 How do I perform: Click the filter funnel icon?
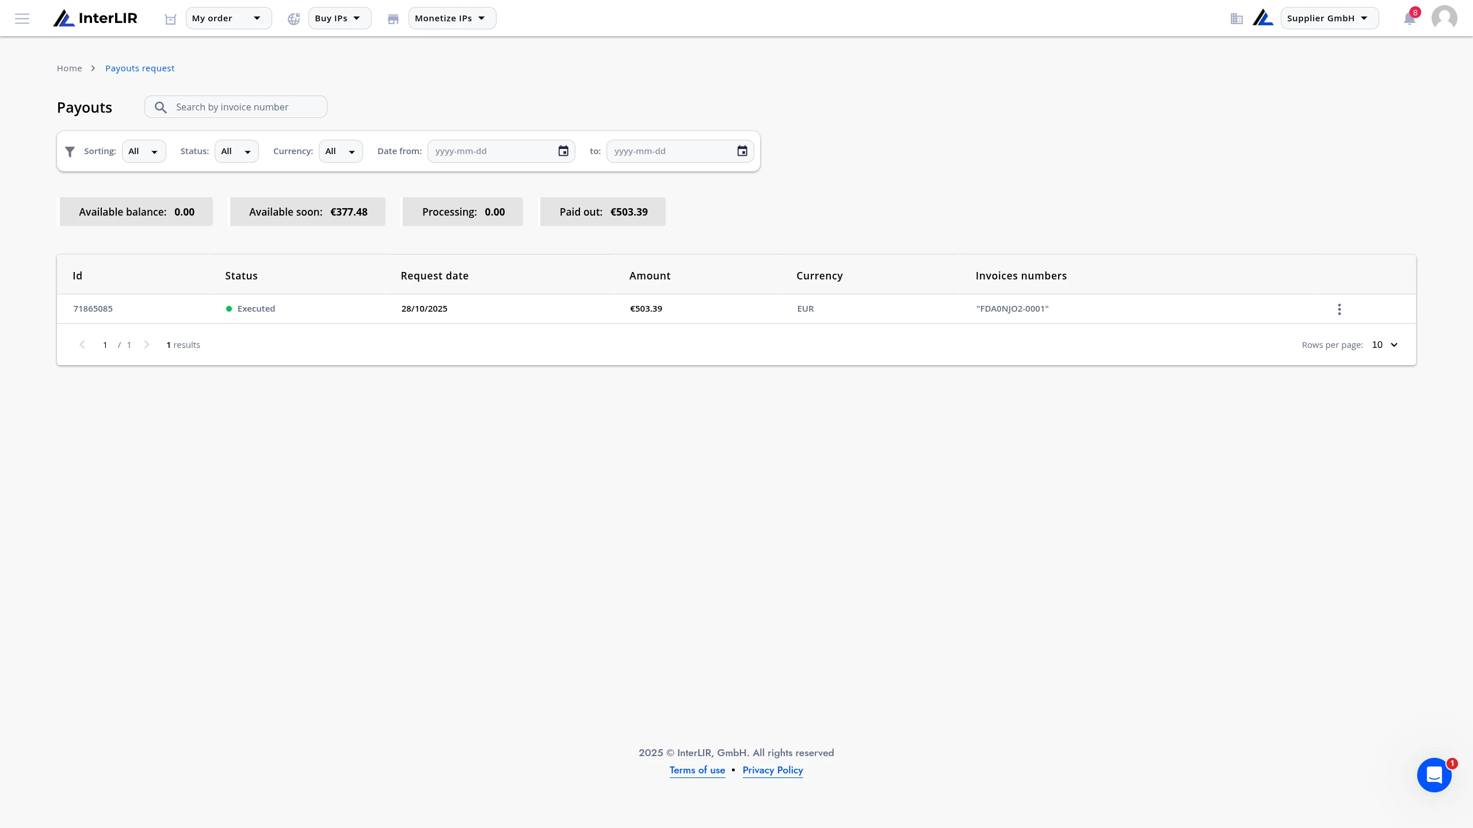[70, 152]
